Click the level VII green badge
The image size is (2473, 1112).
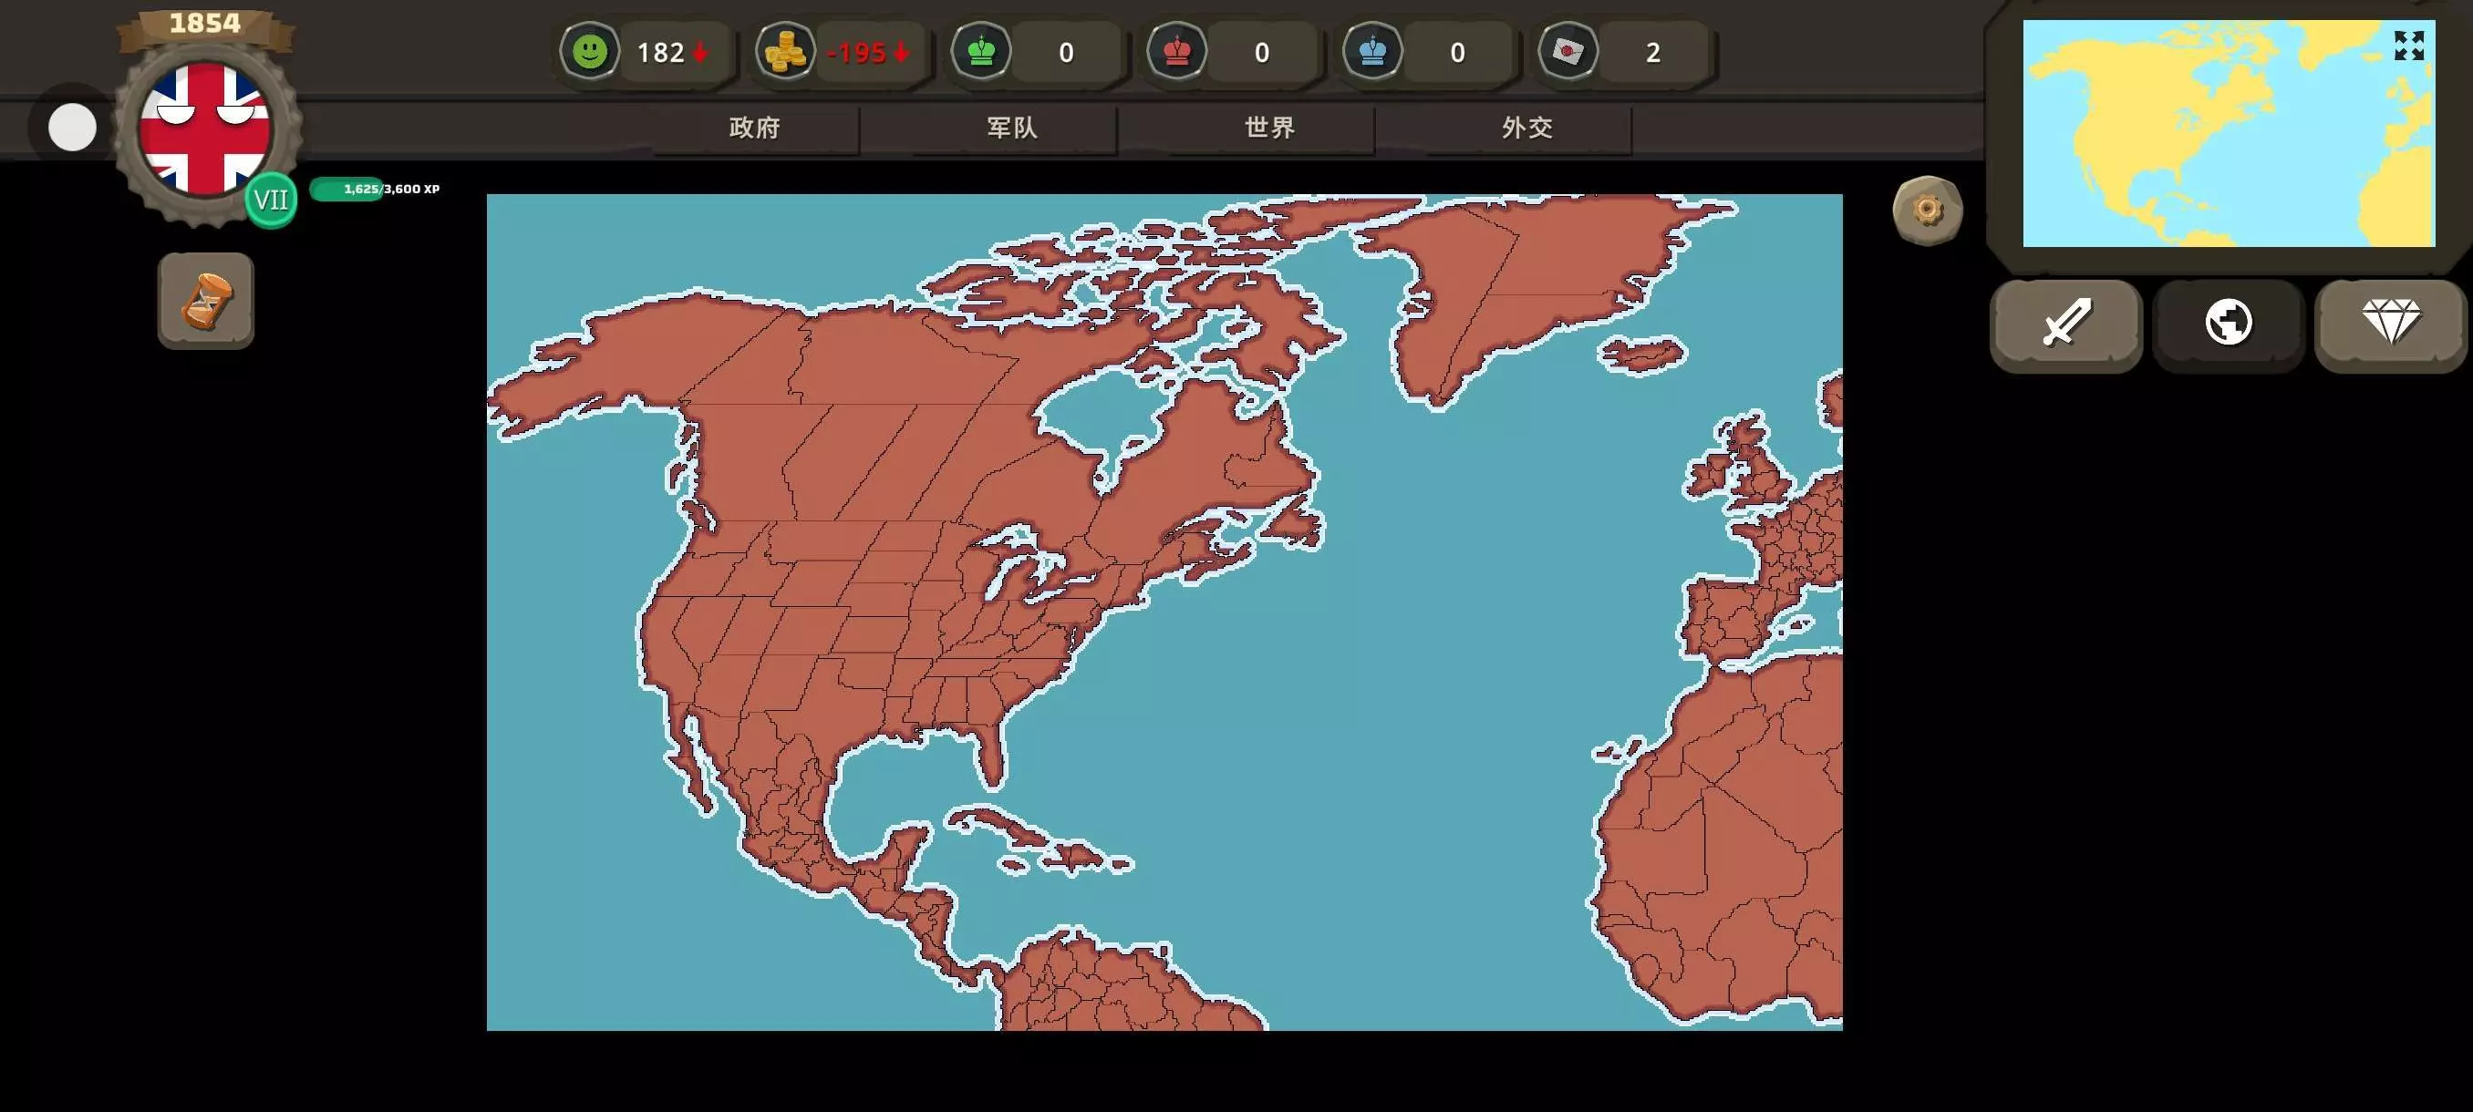point(272,200)
